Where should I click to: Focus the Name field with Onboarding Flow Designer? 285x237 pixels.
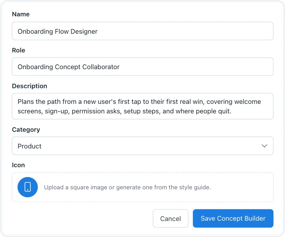[142, 31]
